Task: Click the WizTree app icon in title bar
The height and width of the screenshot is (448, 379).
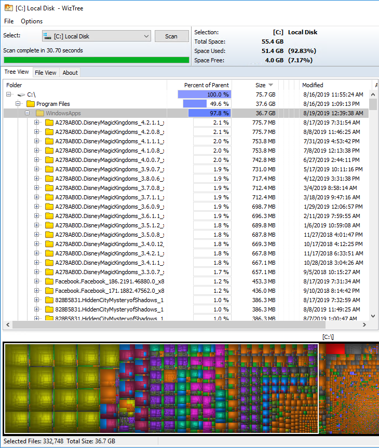Action: [9, 8]
